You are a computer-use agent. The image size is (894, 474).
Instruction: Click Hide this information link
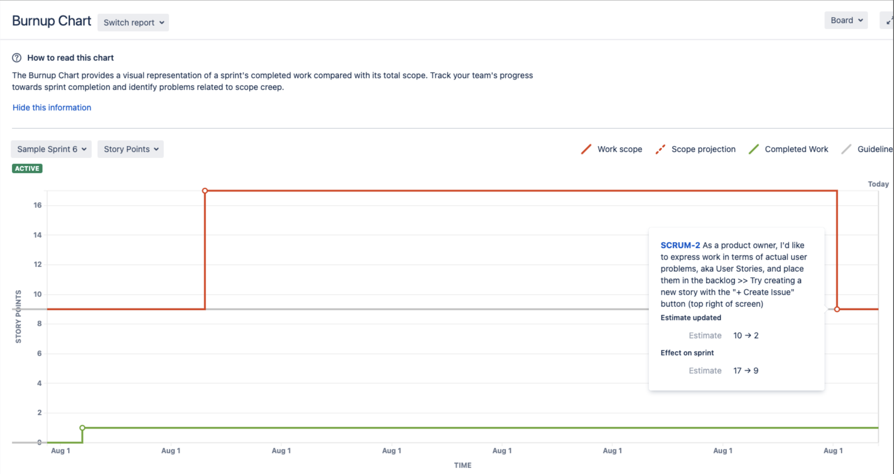point(52,108)
